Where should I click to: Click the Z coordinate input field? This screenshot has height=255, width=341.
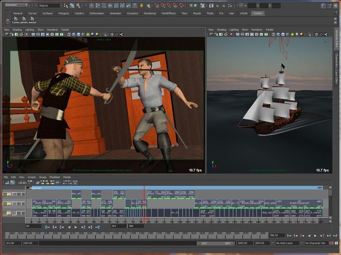[276, 6]
